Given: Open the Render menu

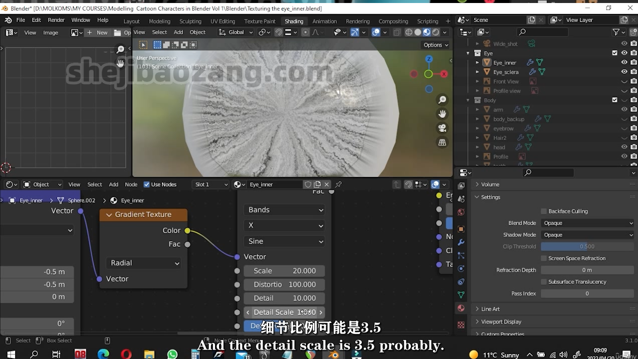Looking at the screenshot, I should [x=56, y=20].
